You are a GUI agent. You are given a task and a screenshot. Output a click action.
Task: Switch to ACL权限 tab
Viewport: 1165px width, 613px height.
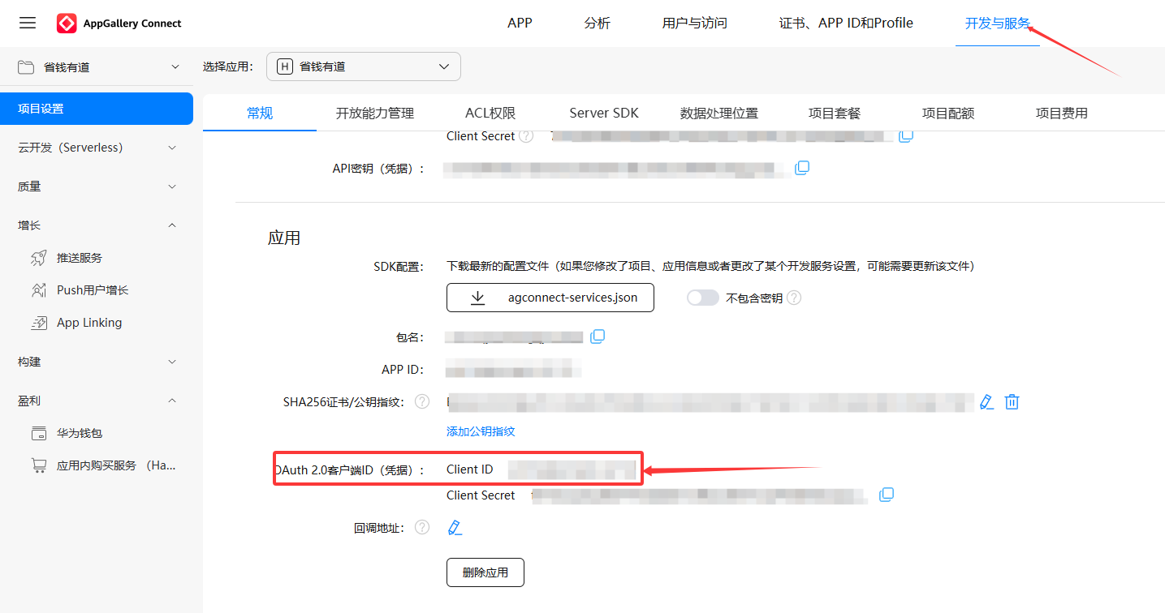click(x=490, y=113)
